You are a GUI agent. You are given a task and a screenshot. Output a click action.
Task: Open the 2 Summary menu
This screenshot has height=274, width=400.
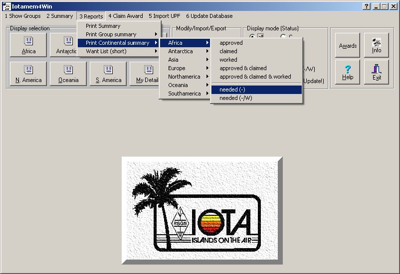[x=60, y=16]
